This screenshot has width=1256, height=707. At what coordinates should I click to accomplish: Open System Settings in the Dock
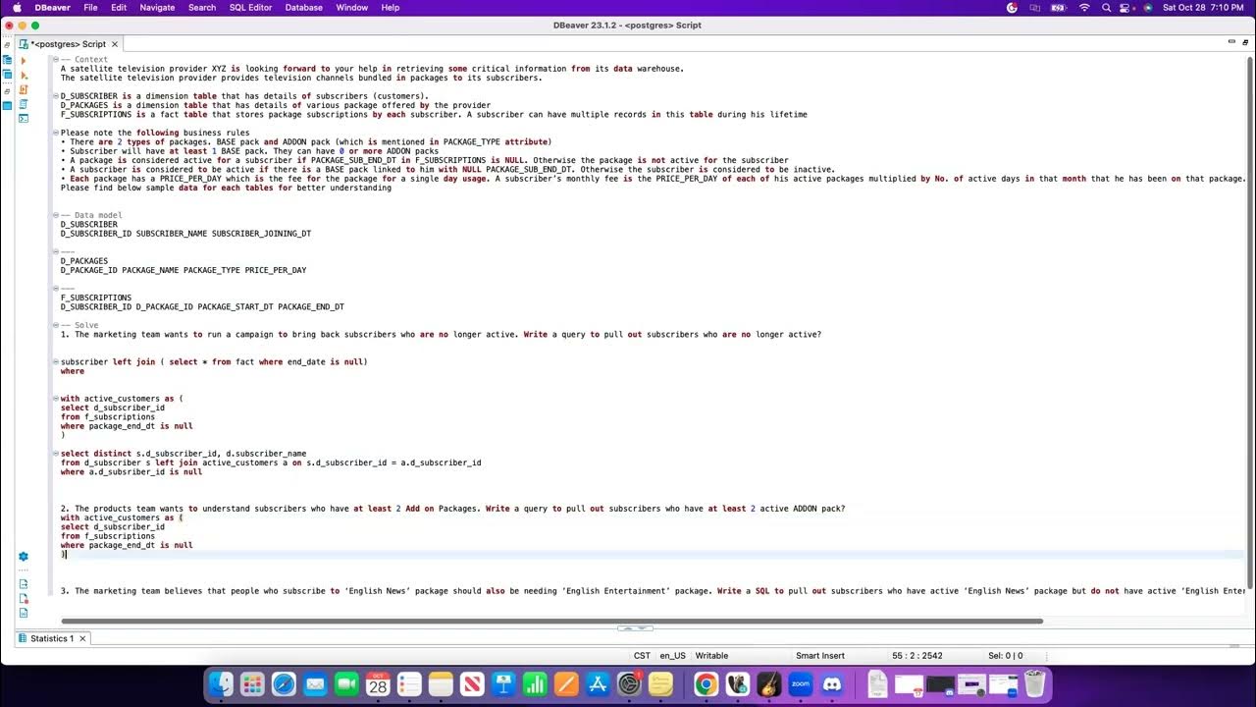pos(628,684)
